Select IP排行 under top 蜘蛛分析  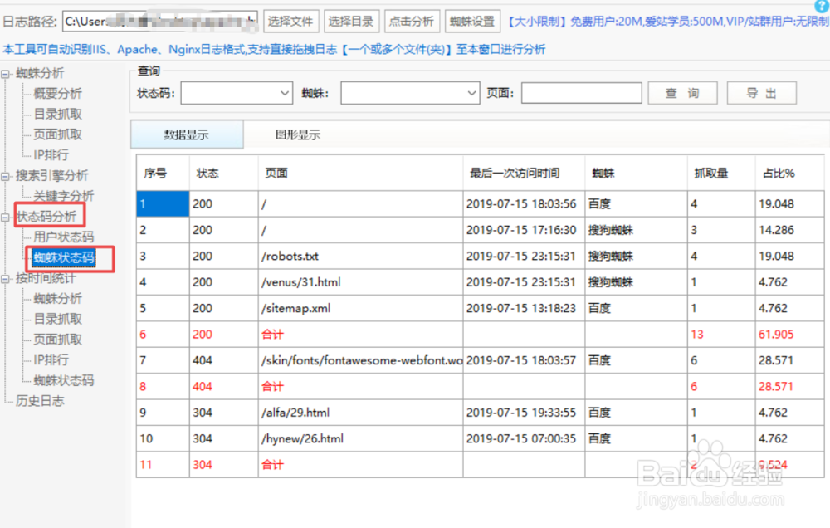tap(51, 155)
